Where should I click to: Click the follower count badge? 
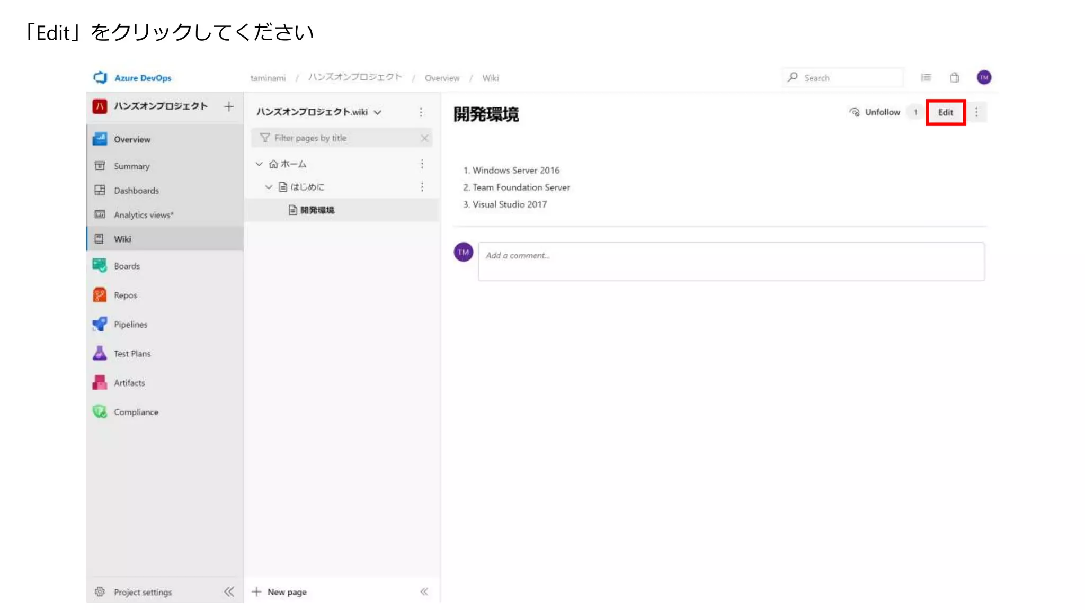point(915,112)
